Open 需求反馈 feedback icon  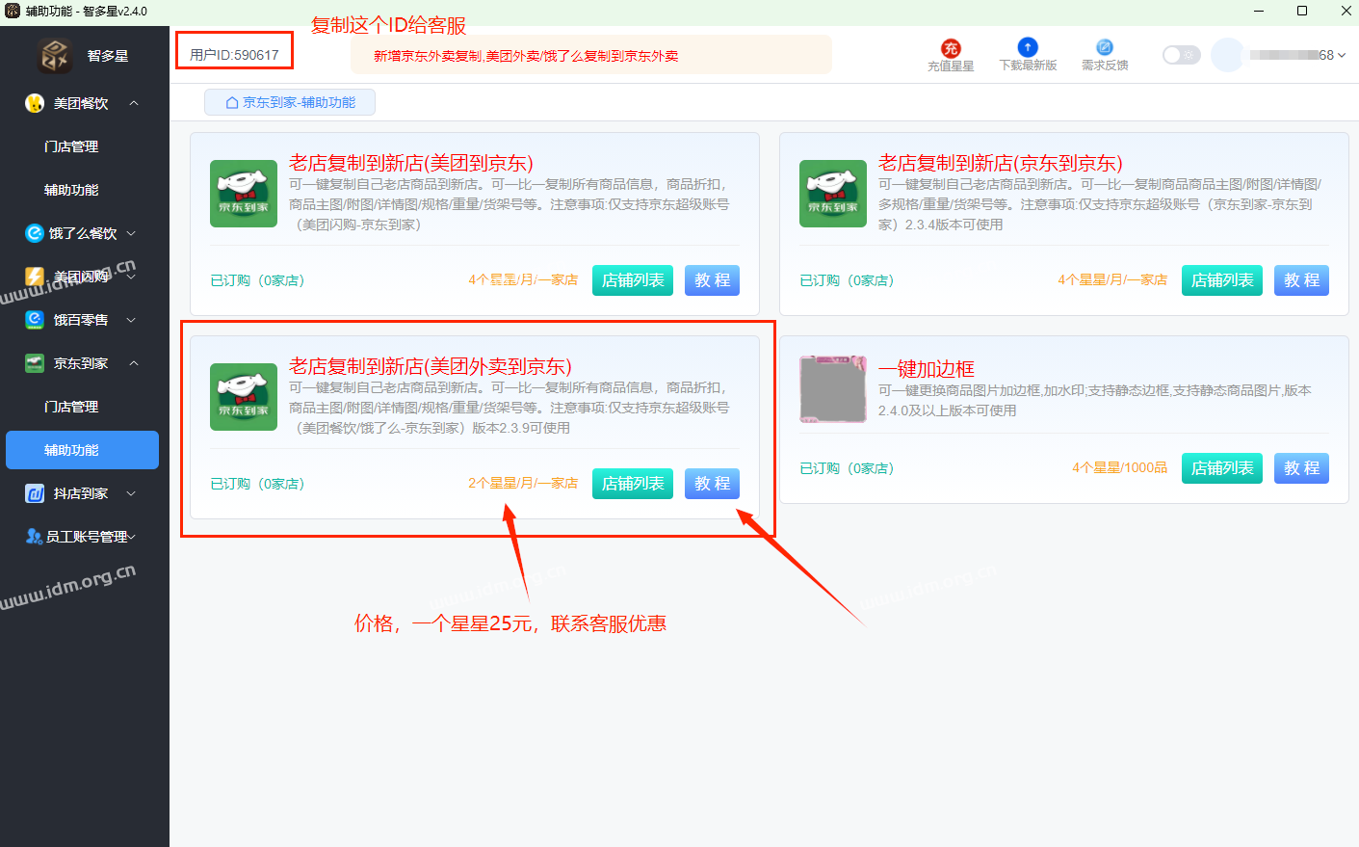(1105, 47)
